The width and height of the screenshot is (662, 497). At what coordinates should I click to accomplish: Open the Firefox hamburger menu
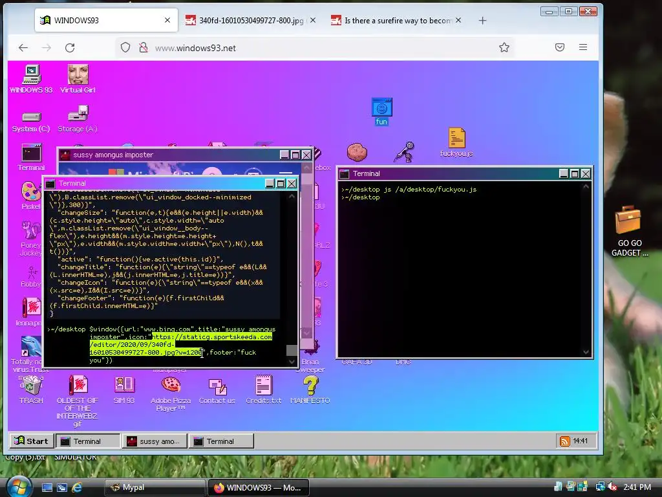coord(583,47)
